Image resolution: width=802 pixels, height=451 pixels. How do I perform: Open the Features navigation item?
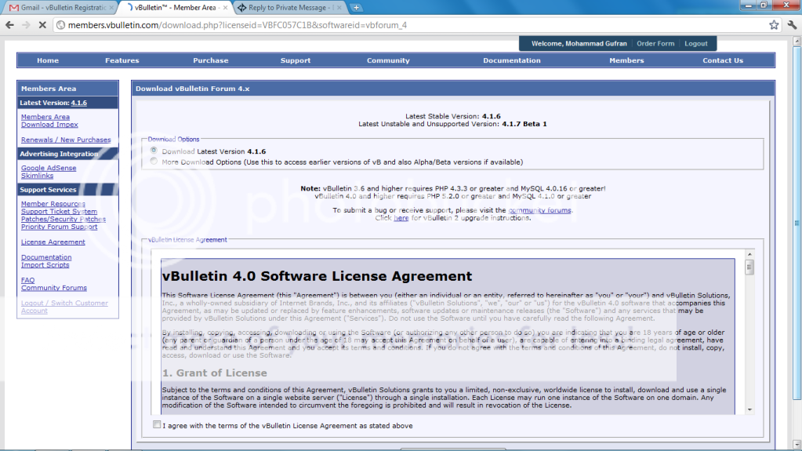click(122, 60)
